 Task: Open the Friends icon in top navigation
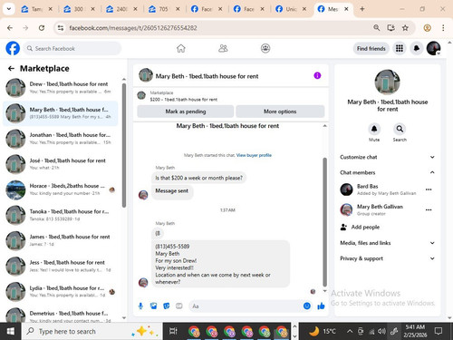click(223, 48)
